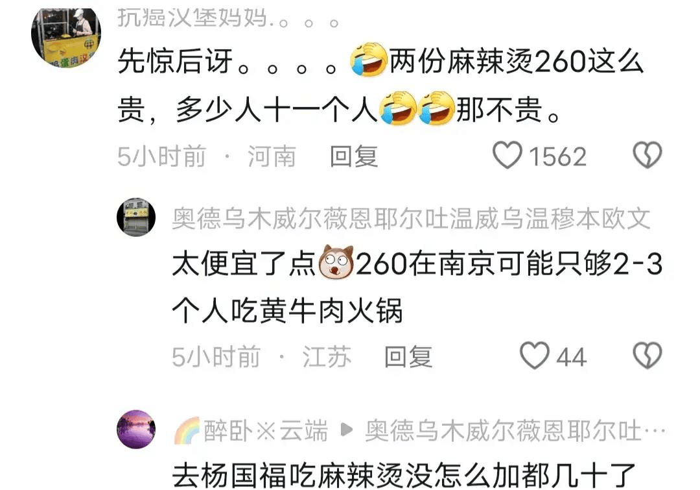This screenshot has height=490, width=700.
Task: Dislike the 先惊后讶 comment with broken heart
Action: coord(647,155)
